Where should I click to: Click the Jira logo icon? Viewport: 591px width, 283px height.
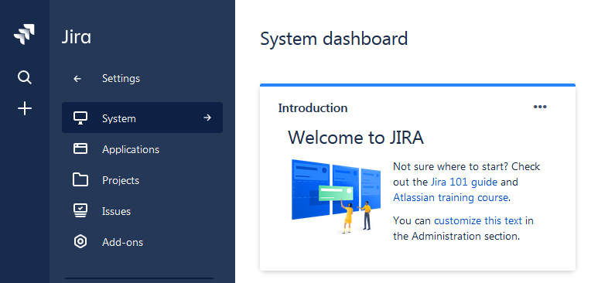[24, 35]
